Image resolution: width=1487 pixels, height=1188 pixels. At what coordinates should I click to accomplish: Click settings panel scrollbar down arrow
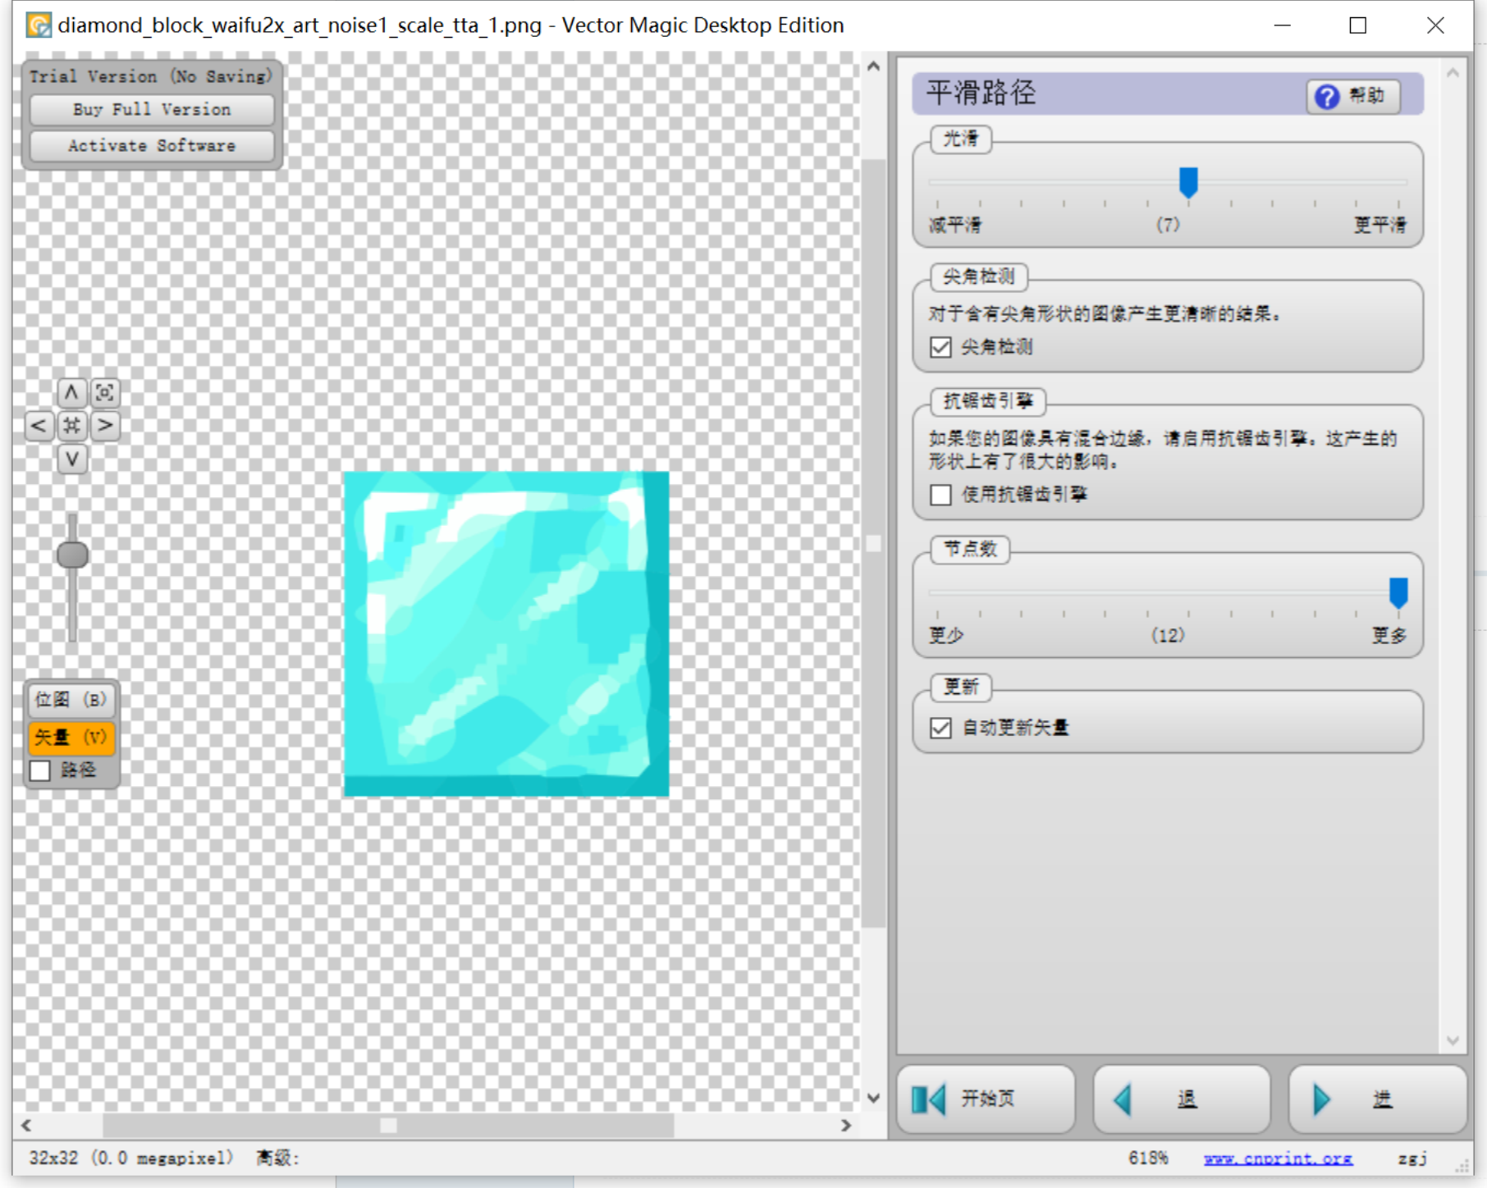[x=1453, y=1040]
